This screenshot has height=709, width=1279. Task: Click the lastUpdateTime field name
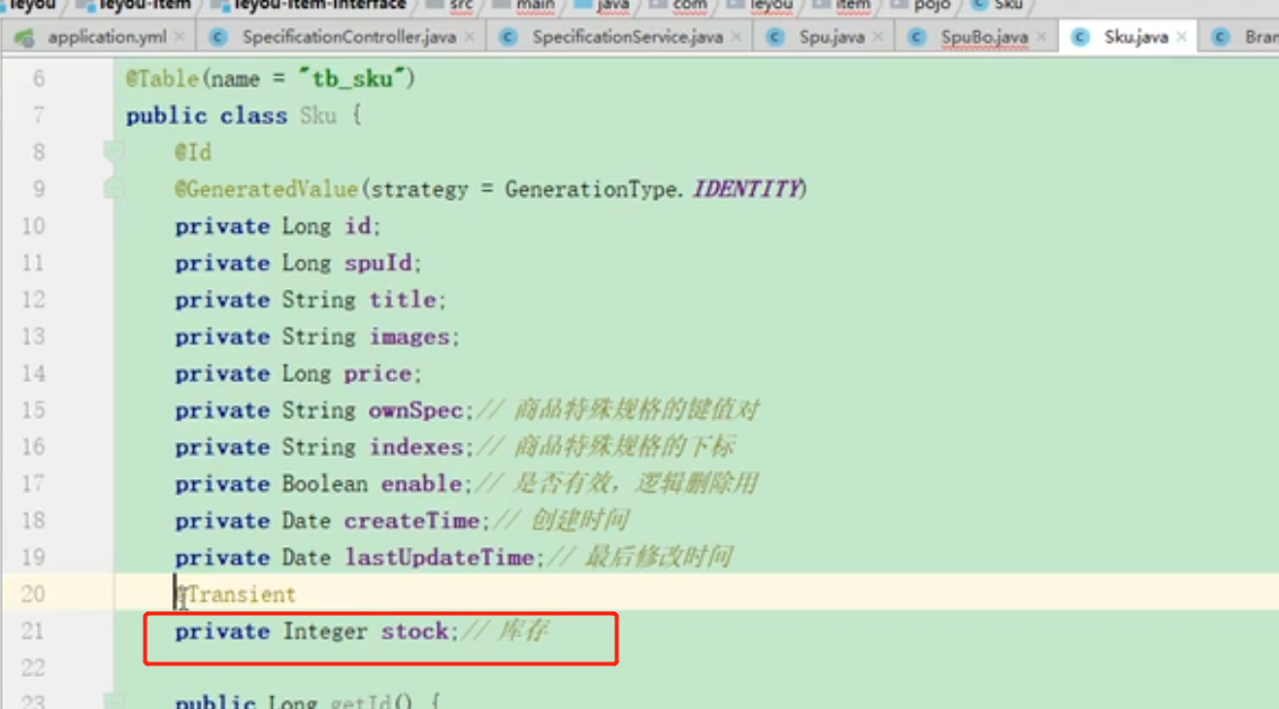coord(440,558)
